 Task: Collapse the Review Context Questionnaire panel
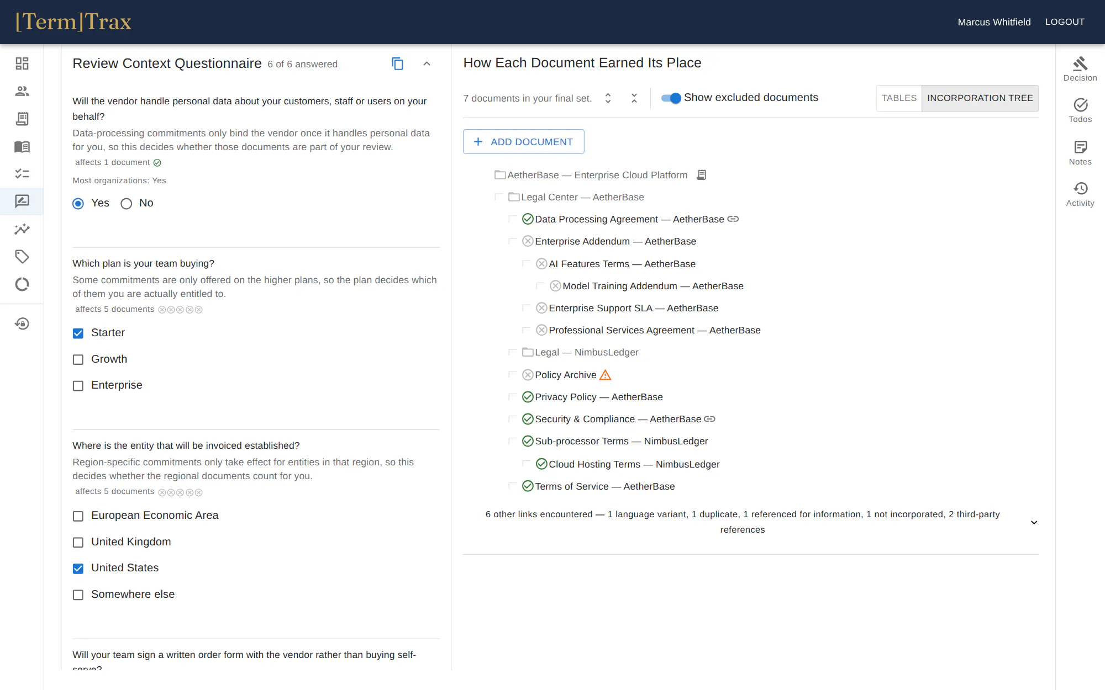[x=427, y=64]
